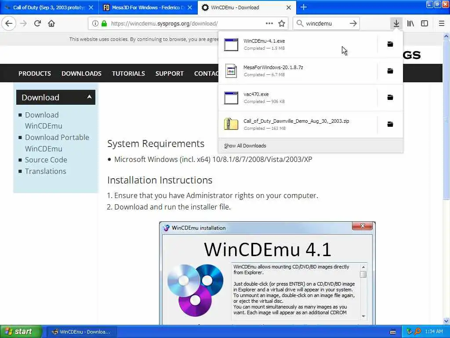Open the Firefox hamburger menu
450x338 pixels.
(x=442, y=23)
